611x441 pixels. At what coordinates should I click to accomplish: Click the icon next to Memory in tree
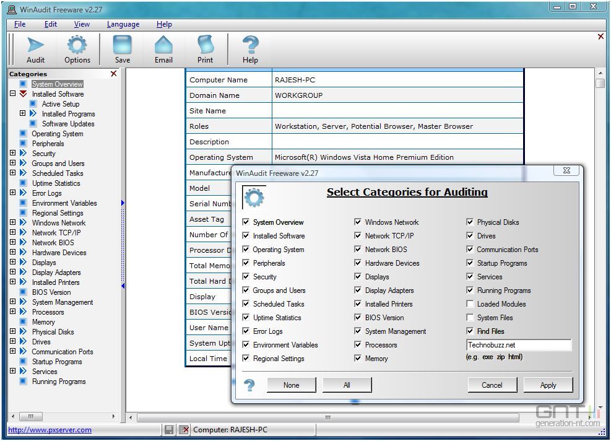point(23,321)
